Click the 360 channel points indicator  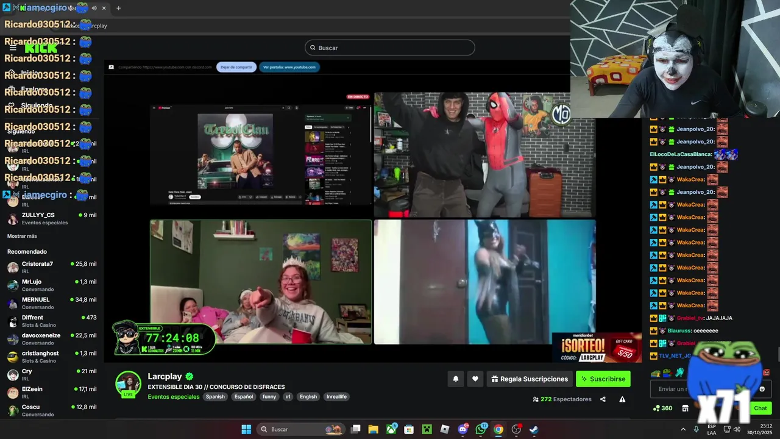pyautogui.click(x=662, y=408)
